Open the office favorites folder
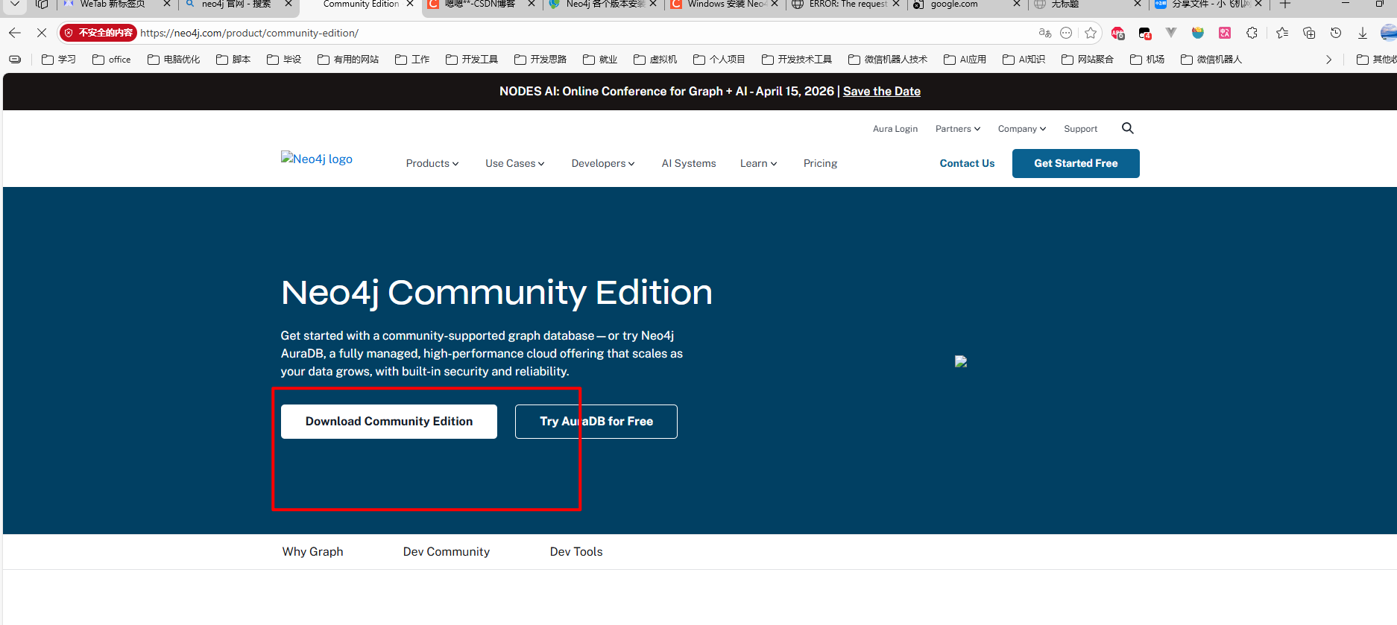Image resolution: width=1397 pixels, height=625 pixels. point(112,60)
